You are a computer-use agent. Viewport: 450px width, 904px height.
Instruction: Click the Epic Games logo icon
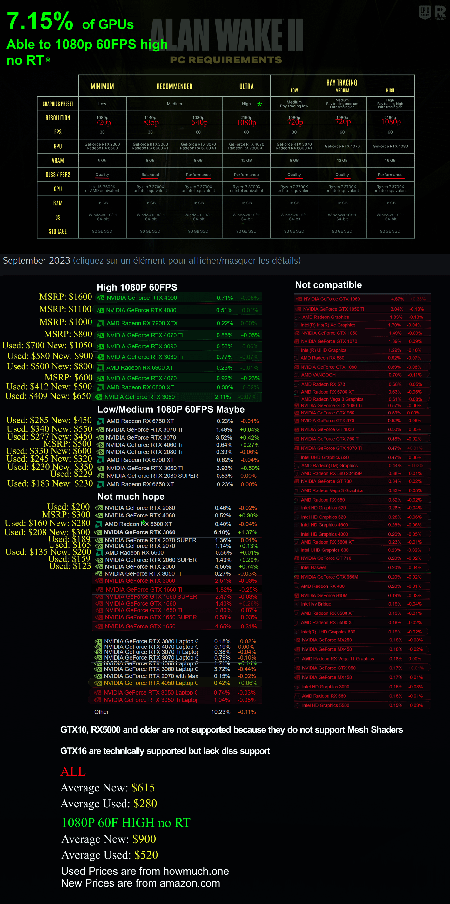425,12
